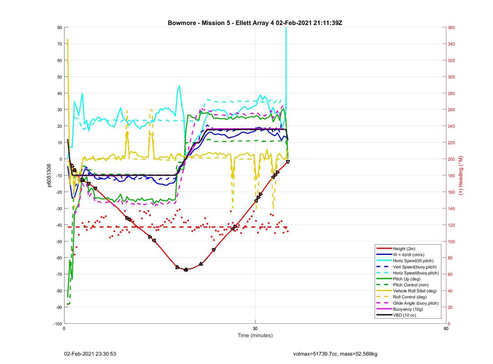Click the "-100" tick on the left axis
This screenshot has width=493, height=364.
pos(58,324)
